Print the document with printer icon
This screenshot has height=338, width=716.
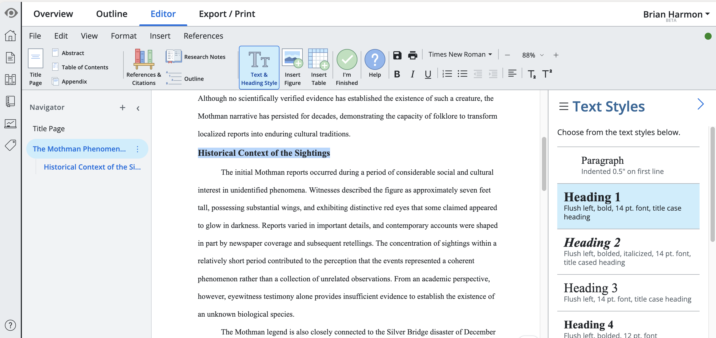(x=412, y=55)
